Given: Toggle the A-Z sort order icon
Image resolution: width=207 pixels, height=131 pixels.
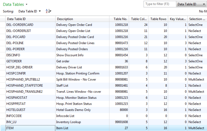Looking at the screenshot, I should (x=48, y=11).
